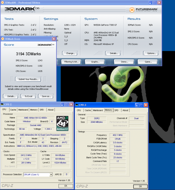Export score with To Excel button
The height and width of the screenshot is (190, 175).
[28, 96]
